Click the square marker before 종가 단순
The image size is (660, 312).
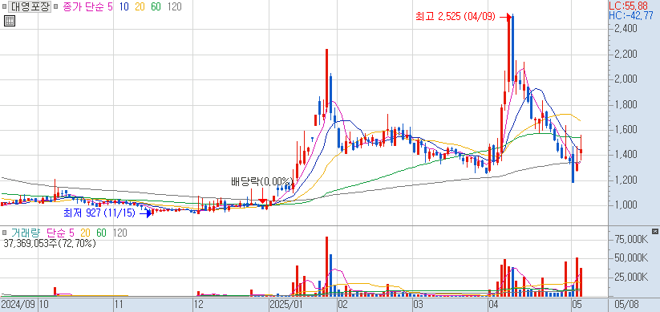point(56,7)
